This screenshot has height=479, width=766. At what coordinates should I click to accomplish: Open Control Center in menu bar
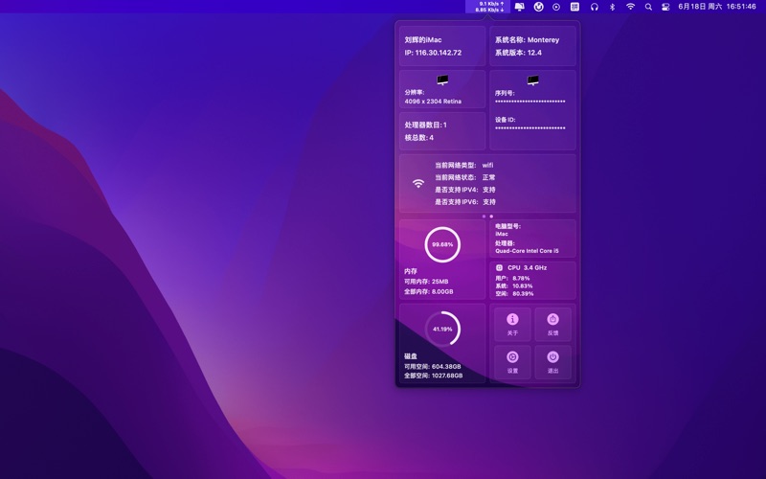666,6
